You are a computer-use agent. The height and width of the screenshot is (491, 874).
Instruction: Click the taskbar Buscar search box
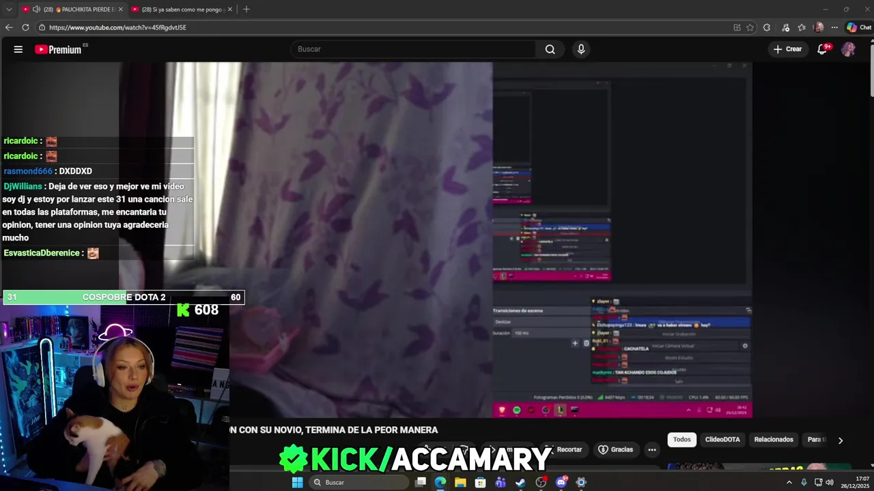point(359,482)
